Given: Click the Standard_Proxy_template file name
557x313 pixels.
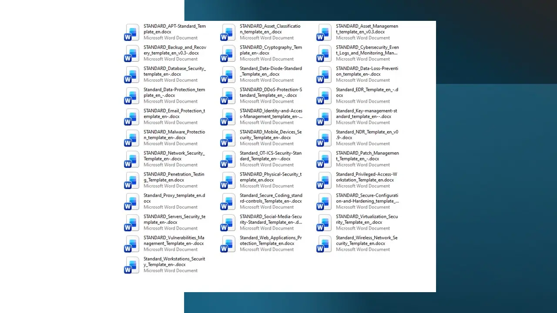Looking at the screenshot, I should pyautogui.click(x=174, y=198).
